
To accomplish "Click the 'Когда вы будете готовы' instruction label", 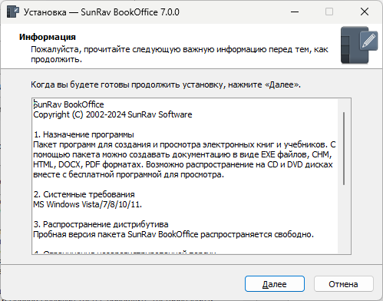I will click(166, 84).
